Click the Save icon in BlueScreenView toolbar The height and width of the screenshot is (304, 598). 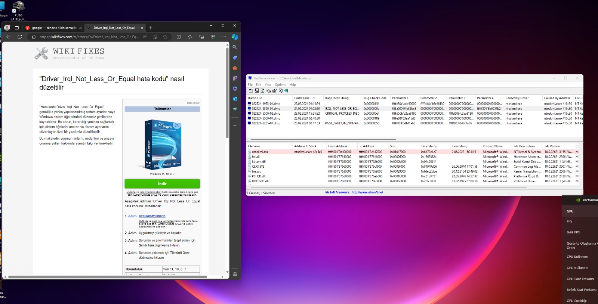(x=257, y=91)
